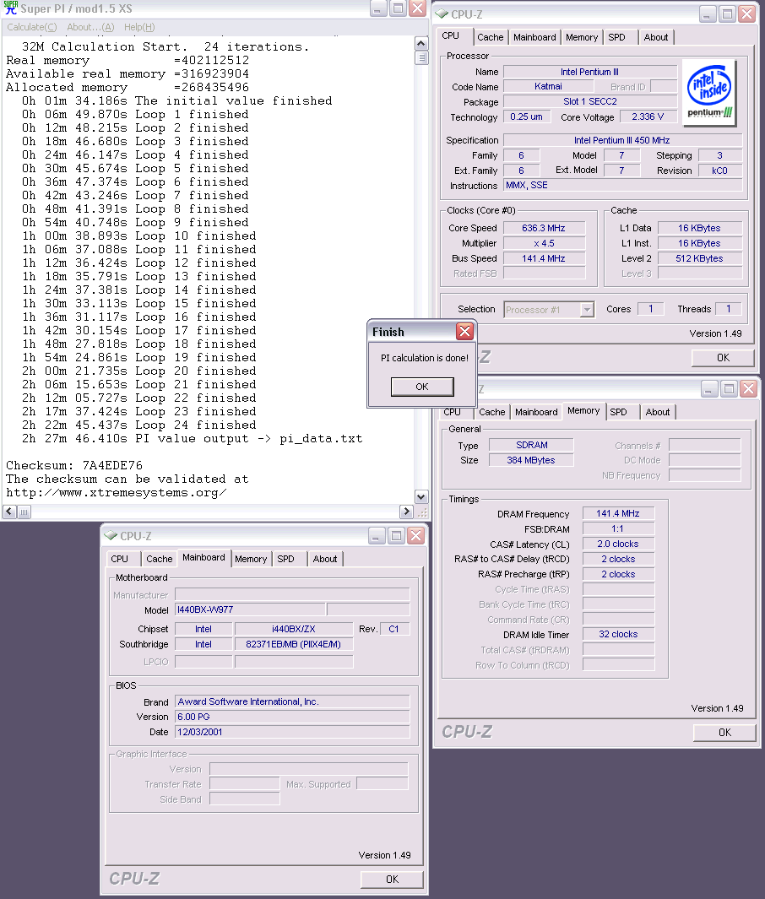Image resolution: width=765 pixels, height=899 pixels.
Task: Open the About menu in Super PI
Action: pyautogui.click(x=90, y=27)
